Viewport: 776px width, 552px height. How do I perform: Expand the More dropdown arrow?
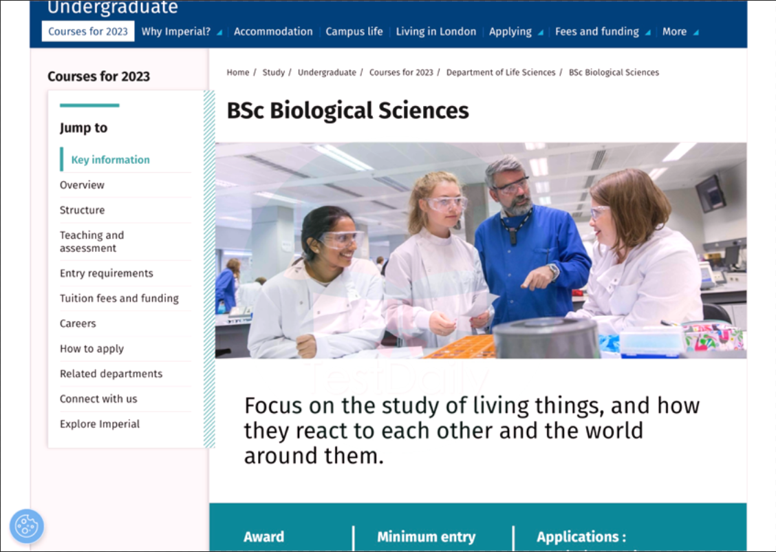(x=696, y=32)
